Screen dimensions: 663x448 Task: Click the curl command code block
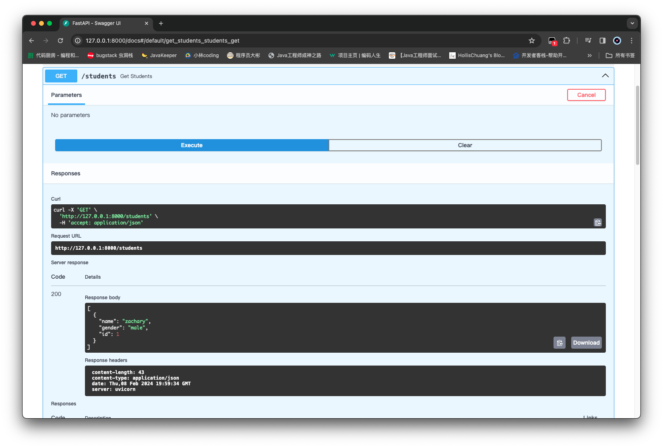(328, 216)
